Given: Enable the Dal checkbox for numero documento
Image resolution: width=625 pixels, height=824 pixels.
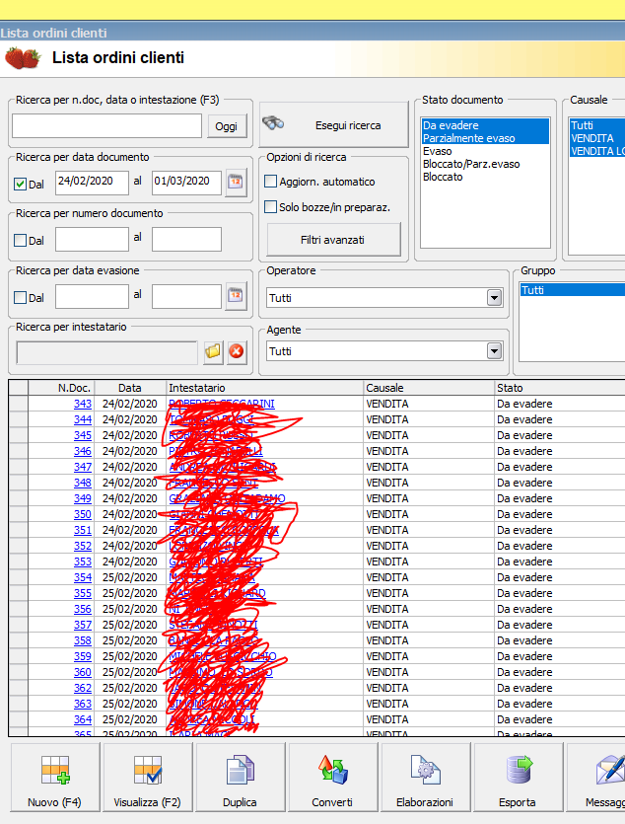Looking at the screenshot, I should click(x=20, y=240).
